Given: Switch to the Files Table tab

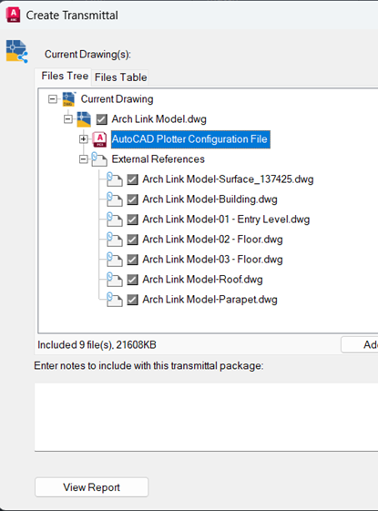Looking at the screenshot, I should [x=120, y=77].
